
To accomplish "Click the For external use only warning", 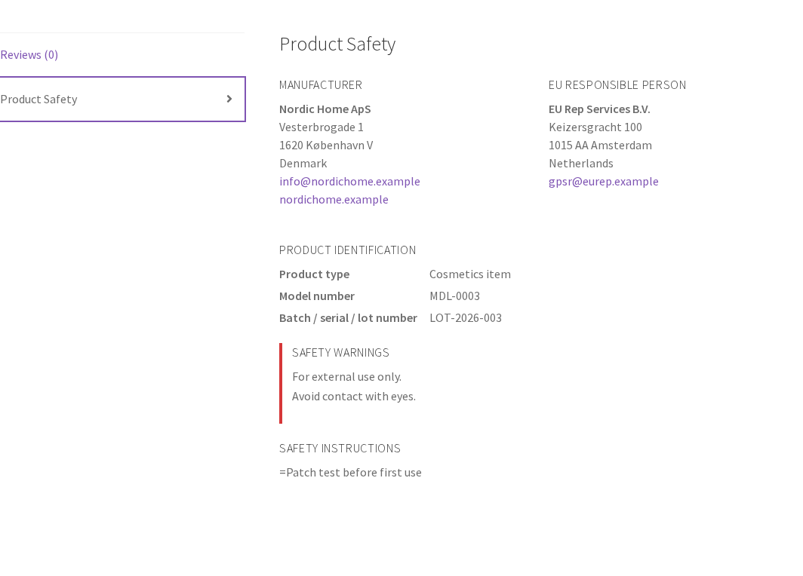I will (x=346, y=377).
